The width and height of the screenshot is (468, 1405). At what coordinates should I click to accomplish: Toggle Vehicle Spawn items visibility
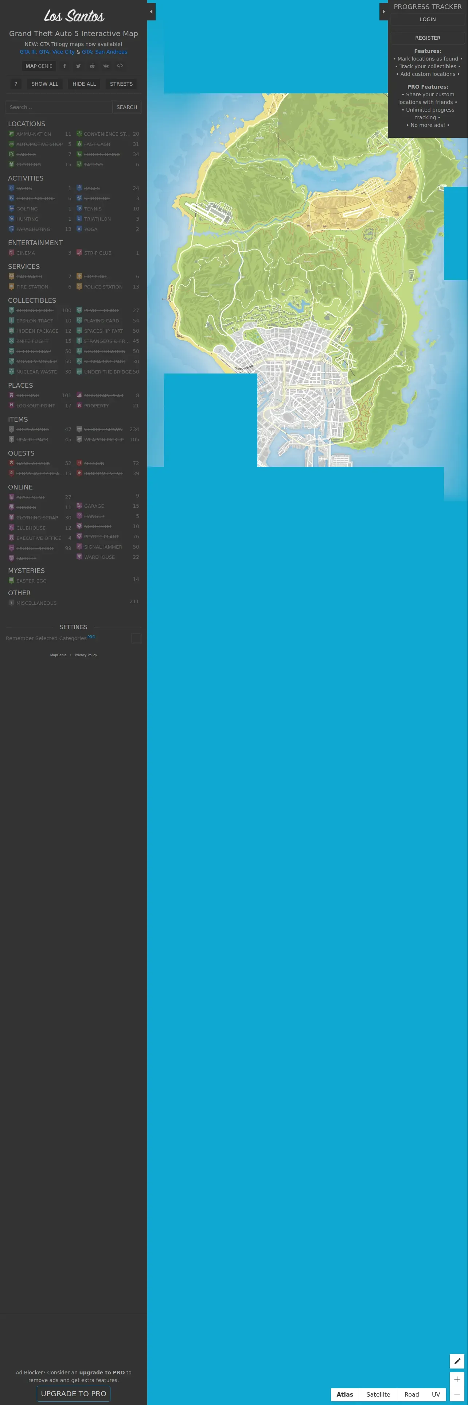pyautogui.click(x=107, y=429)
